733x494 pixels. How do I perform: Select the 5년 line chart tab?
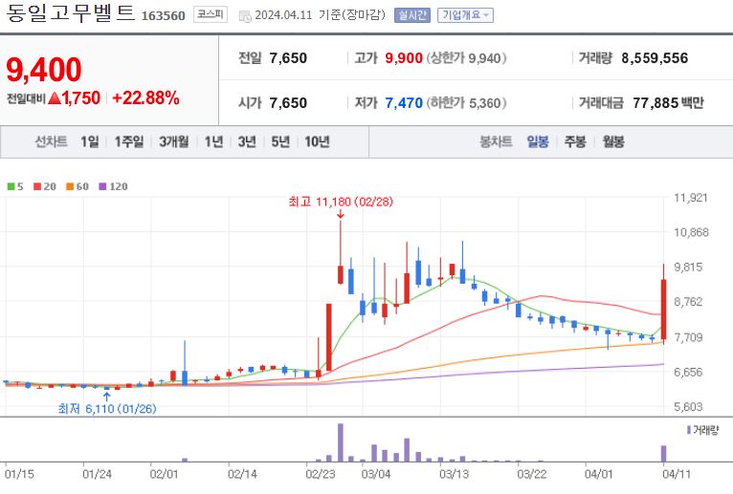(280, 141)
